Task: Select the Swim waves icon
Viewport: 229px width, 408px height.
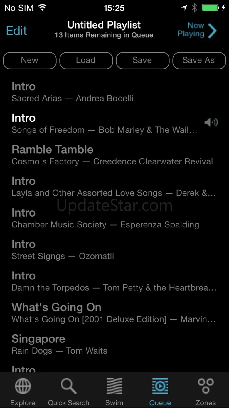Action: (x=114, y=386)
